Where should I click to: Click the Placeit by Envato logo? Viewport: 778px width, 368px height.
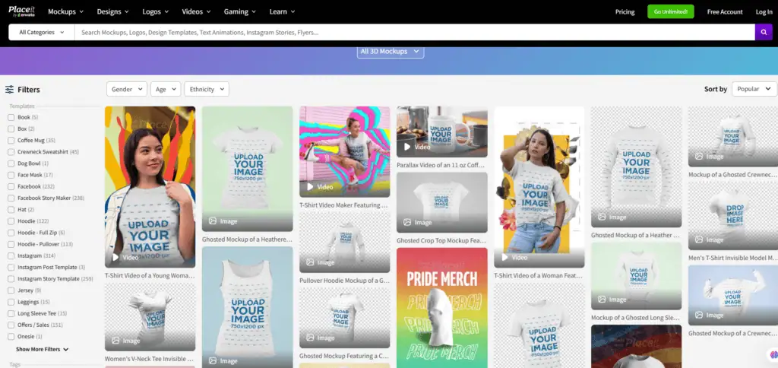pyautogui.click(x=22, y=11)
